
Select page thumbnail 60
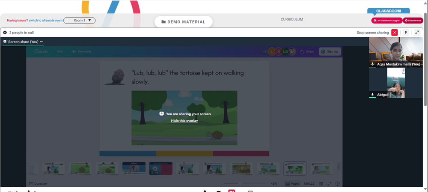point(322,168)
